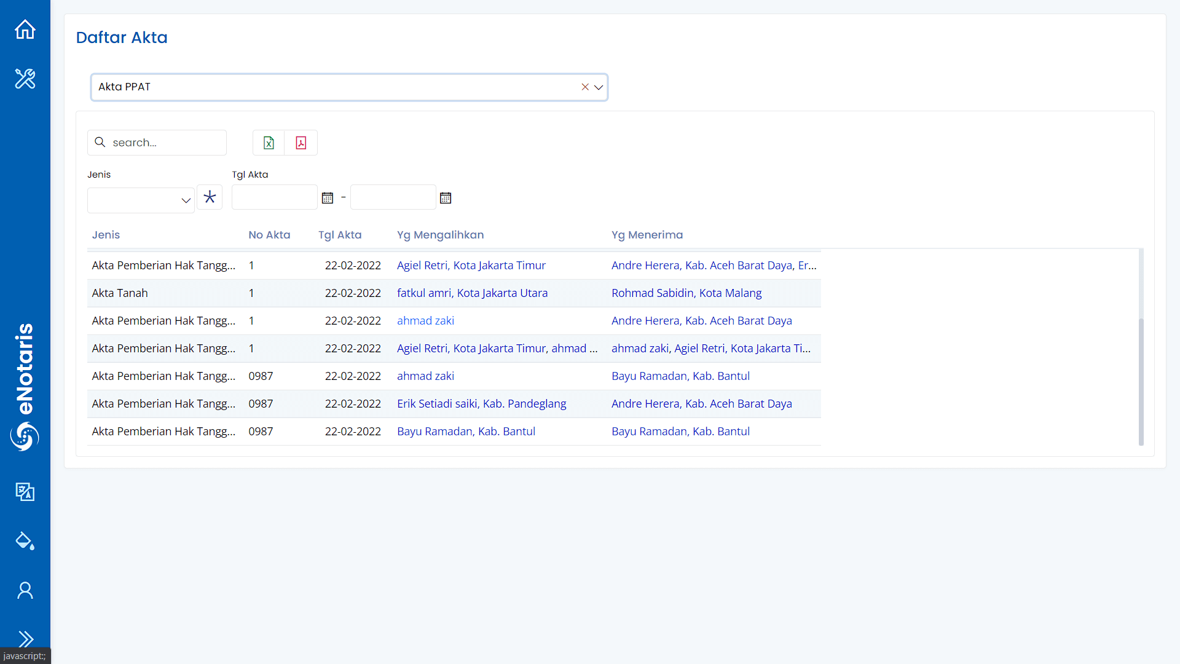Sort by No Akta column header
Viewport: 1180px width, 664px height.
pos(269,235)
